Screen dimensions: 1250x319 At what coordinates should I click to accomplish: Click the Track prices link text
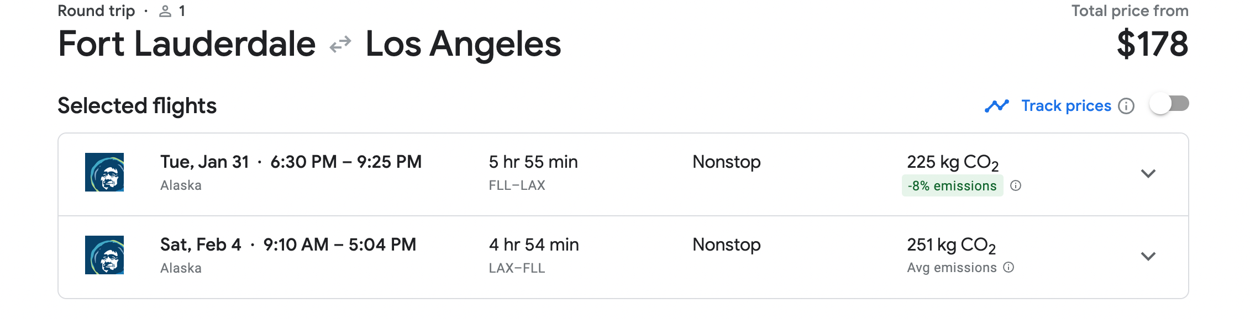click(x=1066, y=105)
